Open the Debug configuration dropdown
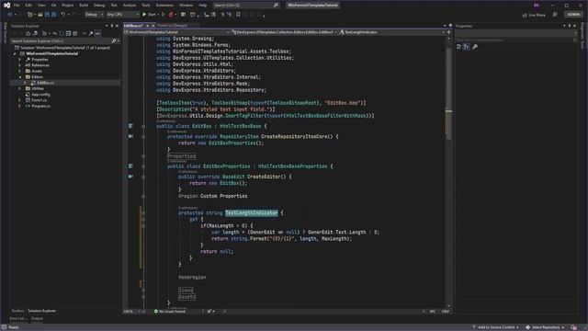The height and width of the screenshot is (331, 588). click(x=94, y=15)
